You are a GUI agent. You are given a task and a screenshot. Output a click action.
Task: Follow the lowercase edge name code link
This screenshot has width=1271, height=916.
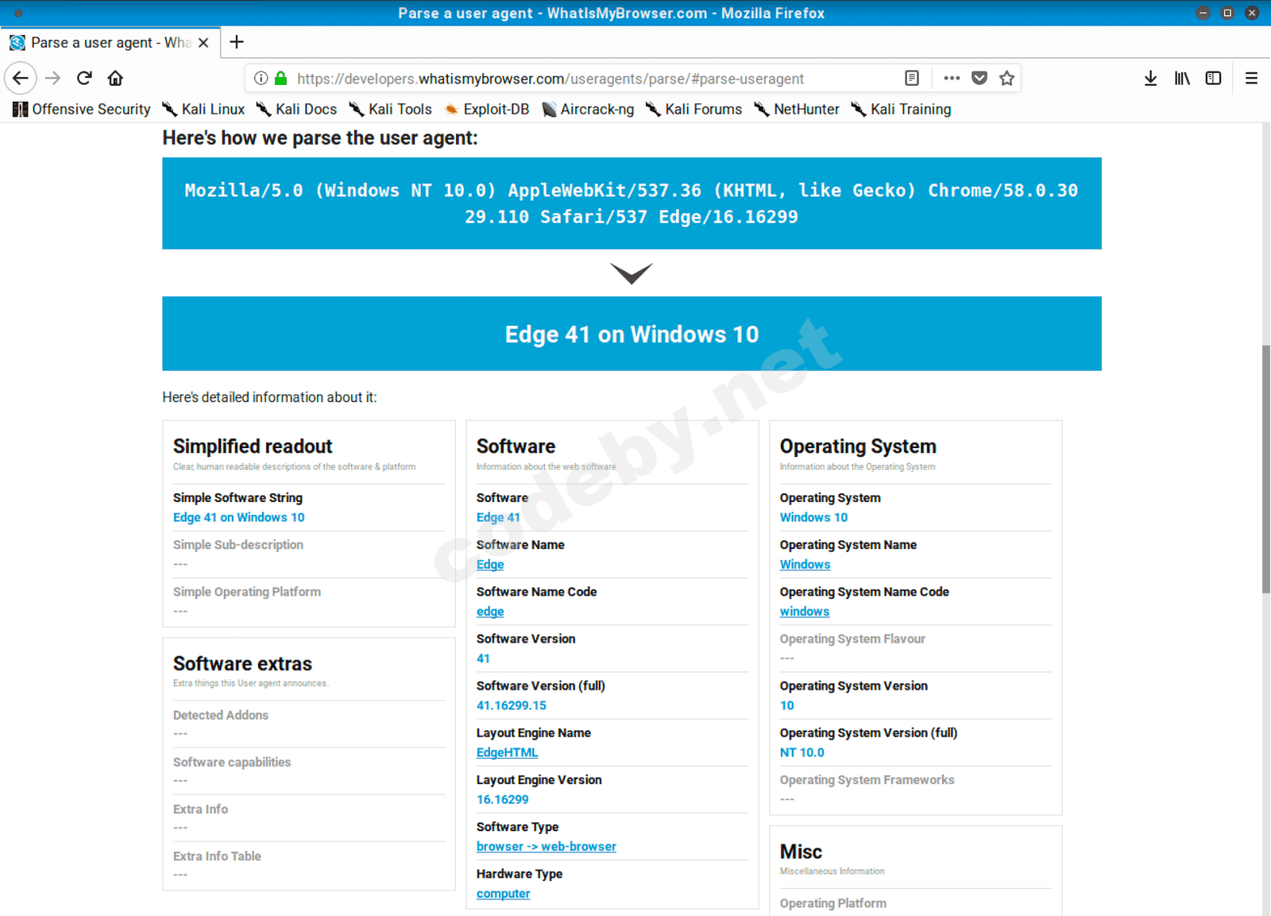pyautogui.click(x=490, y=611)
